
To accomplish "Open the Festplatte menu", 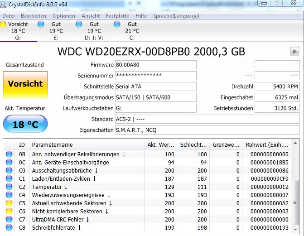I will [x=117, y=16].
